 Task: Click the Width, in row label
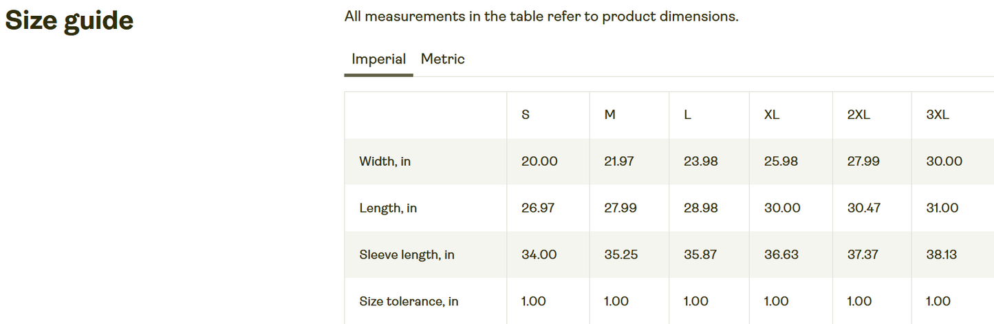[x=385, y=162]
